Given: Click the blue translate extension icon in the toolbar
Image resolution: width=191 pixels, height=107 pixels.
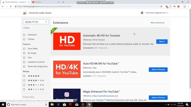Looking at the screenshot, I should coord(167,7).
